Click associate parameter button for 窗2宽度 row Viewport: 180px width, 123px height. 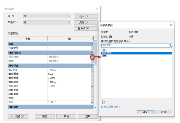[x=92, y=70]
